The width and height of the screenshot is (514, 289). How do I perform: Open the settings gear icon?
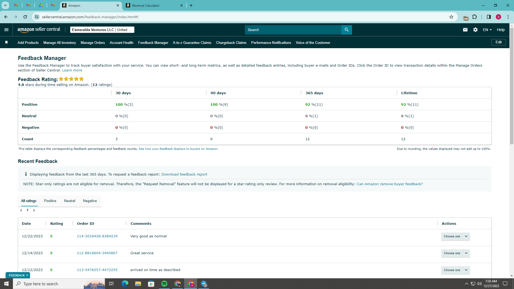pos(475,30)
